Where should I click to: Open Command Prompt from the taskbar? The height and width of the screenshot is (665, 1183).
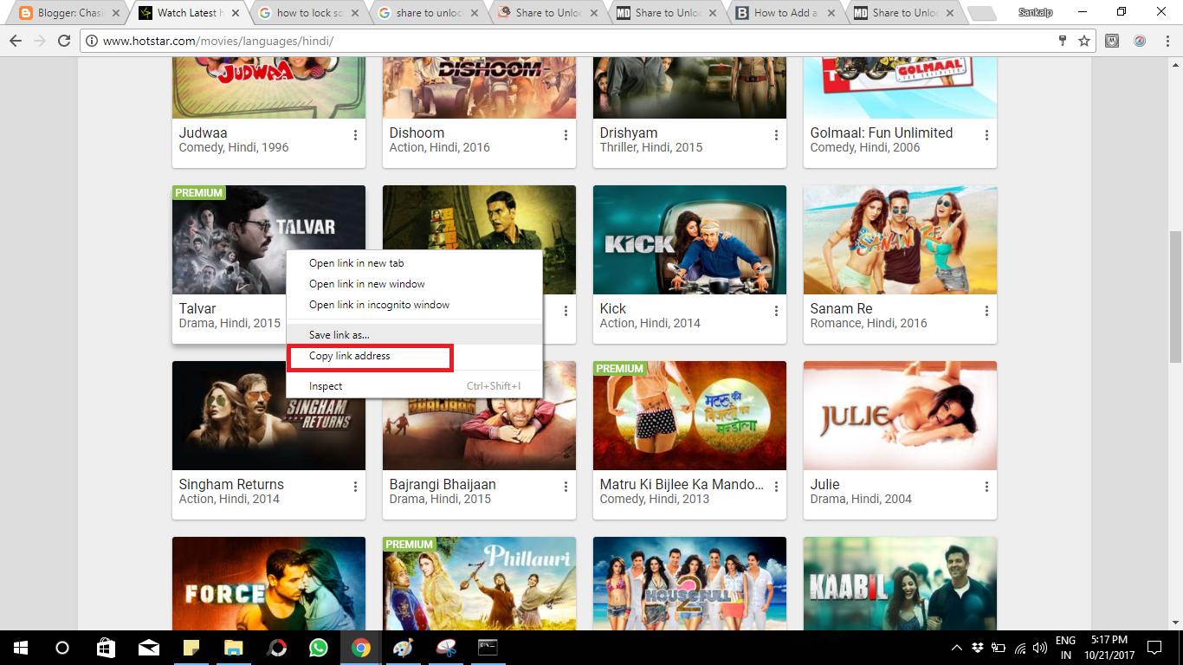488,648
